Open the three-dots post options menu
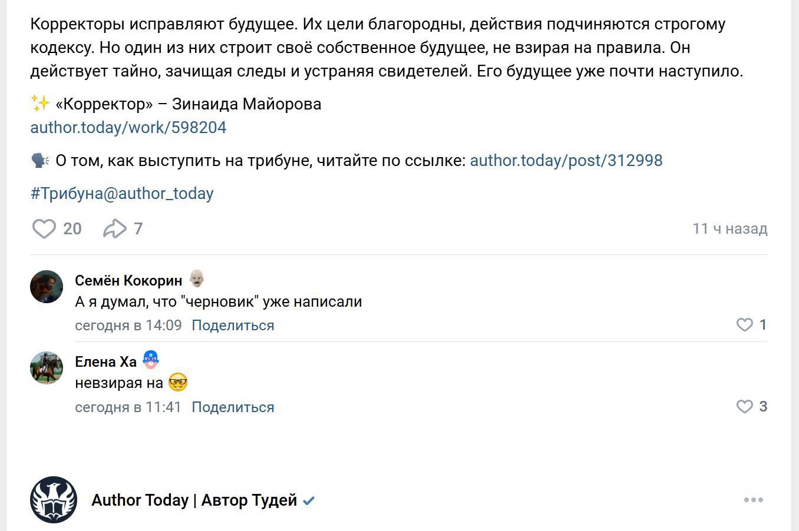 pos(754,500)
